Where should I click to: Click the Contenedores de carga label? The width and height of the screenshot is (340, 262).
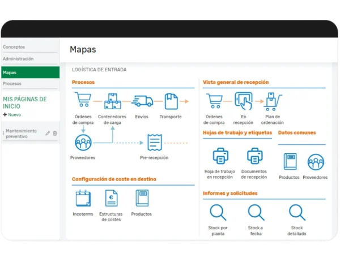point(112,119)
